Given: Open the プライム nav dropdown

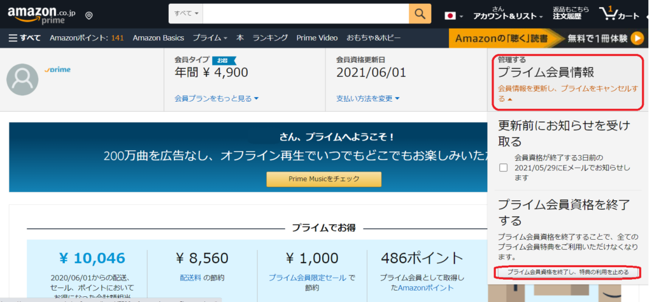Looking at the screenshot, I should click(209, 38).
